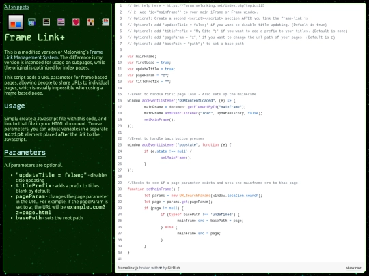Open the GitHub link in gist footer

point(174,268)
